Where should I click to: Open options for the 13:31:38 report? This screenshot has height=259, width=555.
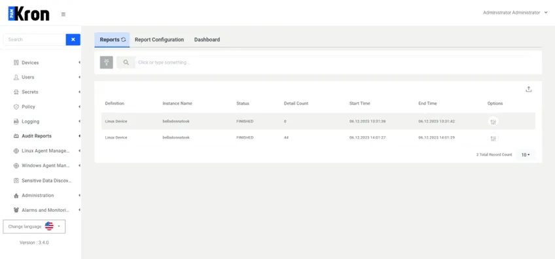pos(493,122)
